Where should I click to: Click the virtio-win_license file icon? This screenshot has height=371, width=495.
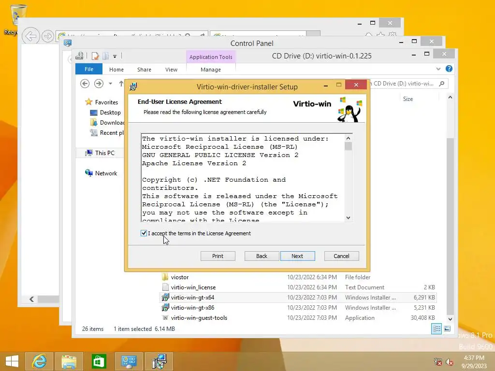pyautogui.click(x=165, y=287)
